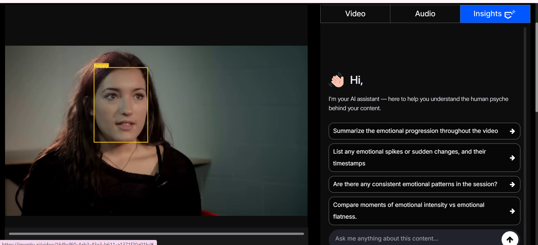This screenshot has width=538, height=245.
Task: Click the video frame to toggle playback
Action: (156, 131)
